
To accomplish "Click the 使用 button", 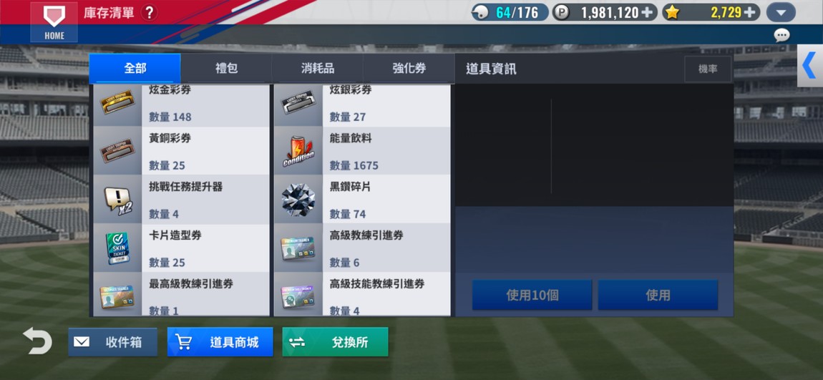I will point(658,295).
